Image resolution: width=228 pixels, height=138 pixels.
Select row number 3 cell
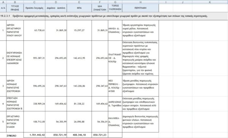point(3,86)
